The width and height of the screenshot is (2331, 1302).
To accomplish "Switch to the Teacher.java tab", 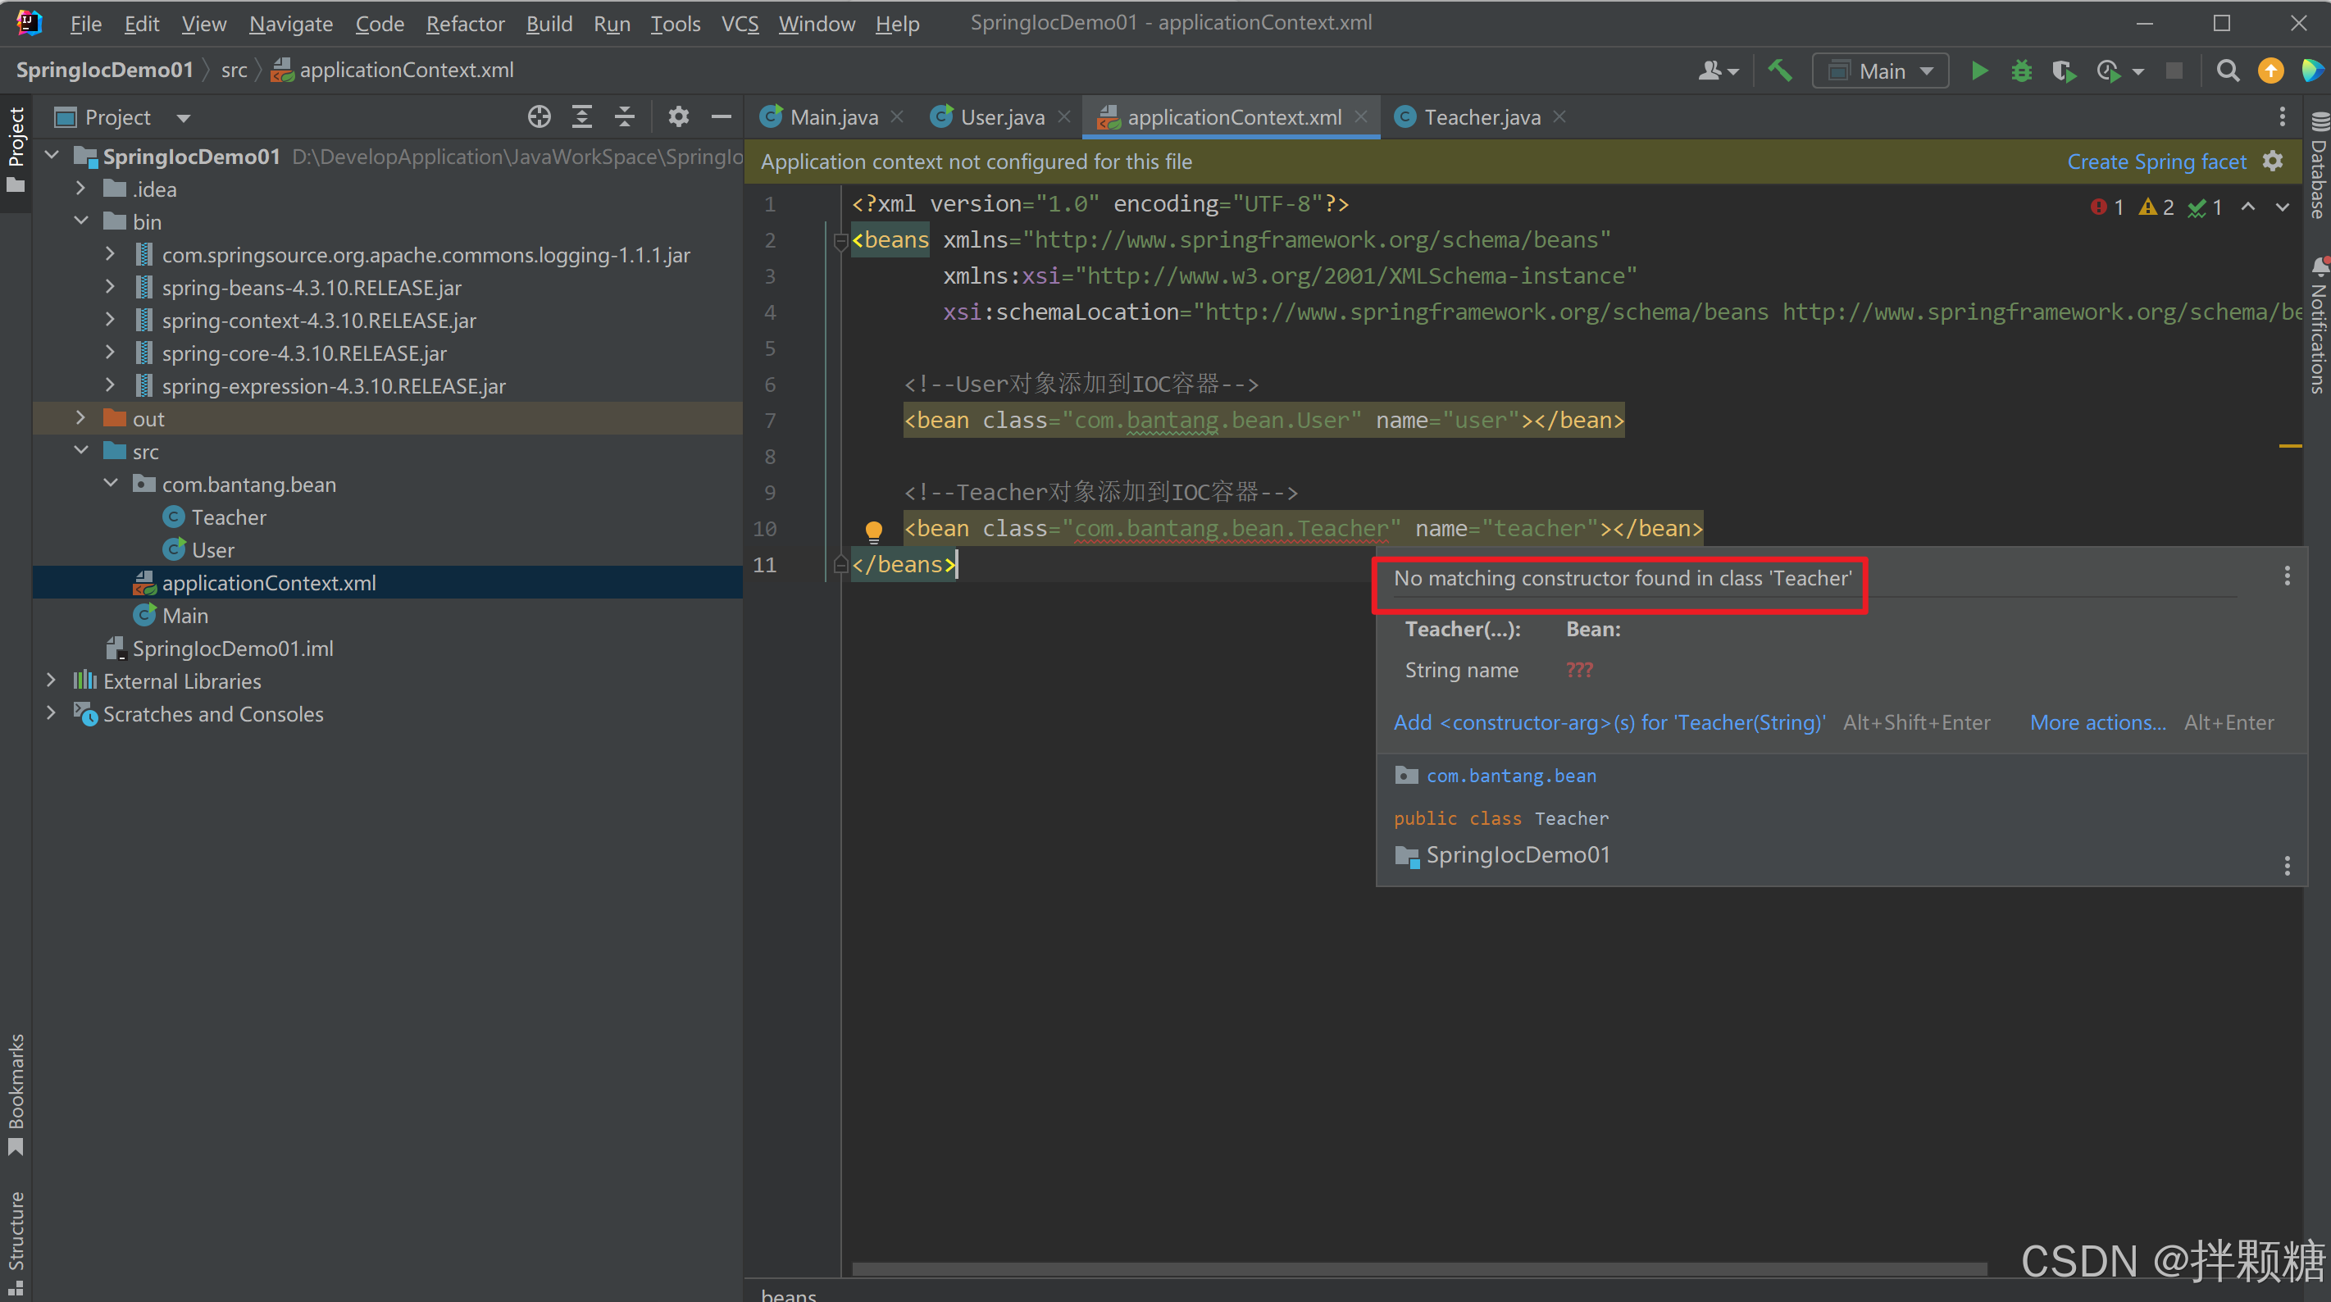I will pyautogui.click(x=1481, y=116).
